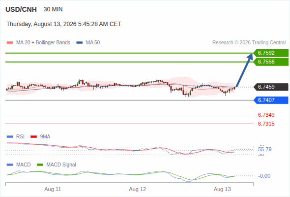Click the MA 20 + Bollinger Bands swatch
Screen dimensions: 290x197
[x=10, y=43]
